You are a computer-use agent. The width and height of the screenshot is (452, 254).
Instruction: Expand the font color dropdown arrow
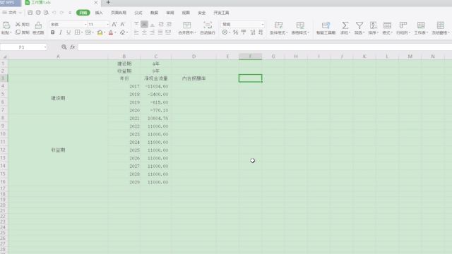tap(115, 32)
